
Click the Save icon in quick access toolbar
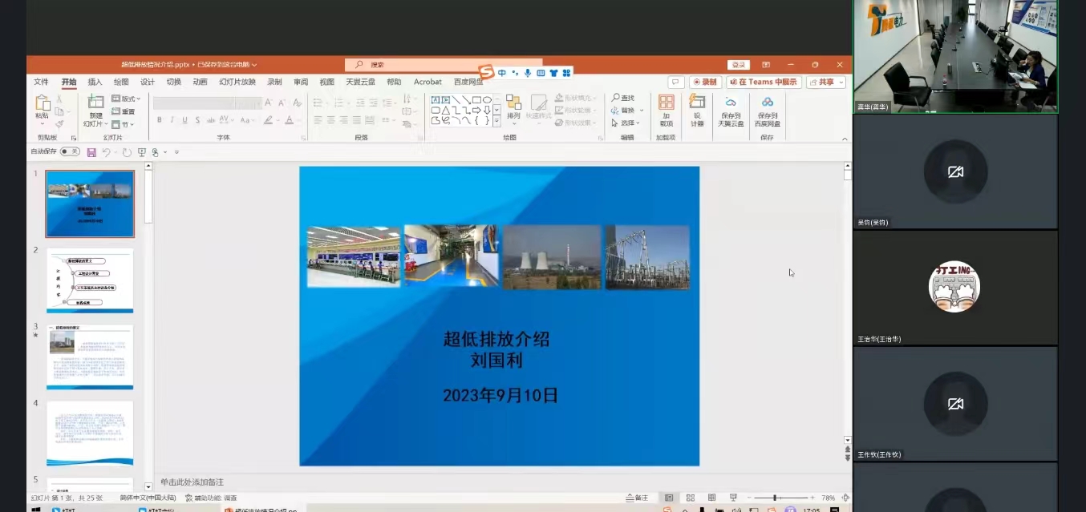click(x=91, y=152)
